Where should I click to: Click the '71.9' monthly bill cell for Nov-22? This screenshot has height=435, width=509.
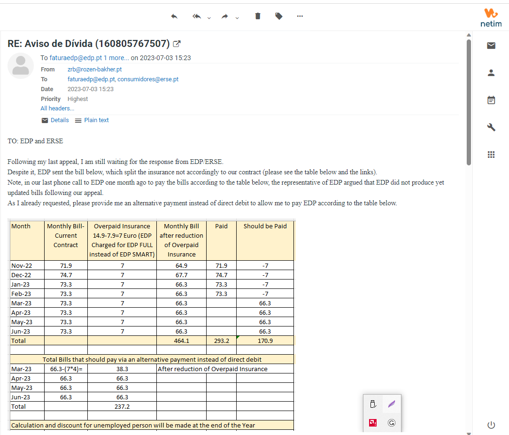[x=66, y=265]
